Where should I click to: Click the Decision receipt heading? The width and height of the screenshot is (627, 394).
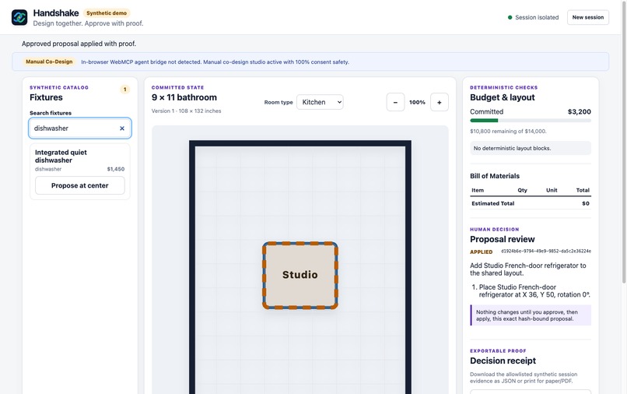coord(503,361)
